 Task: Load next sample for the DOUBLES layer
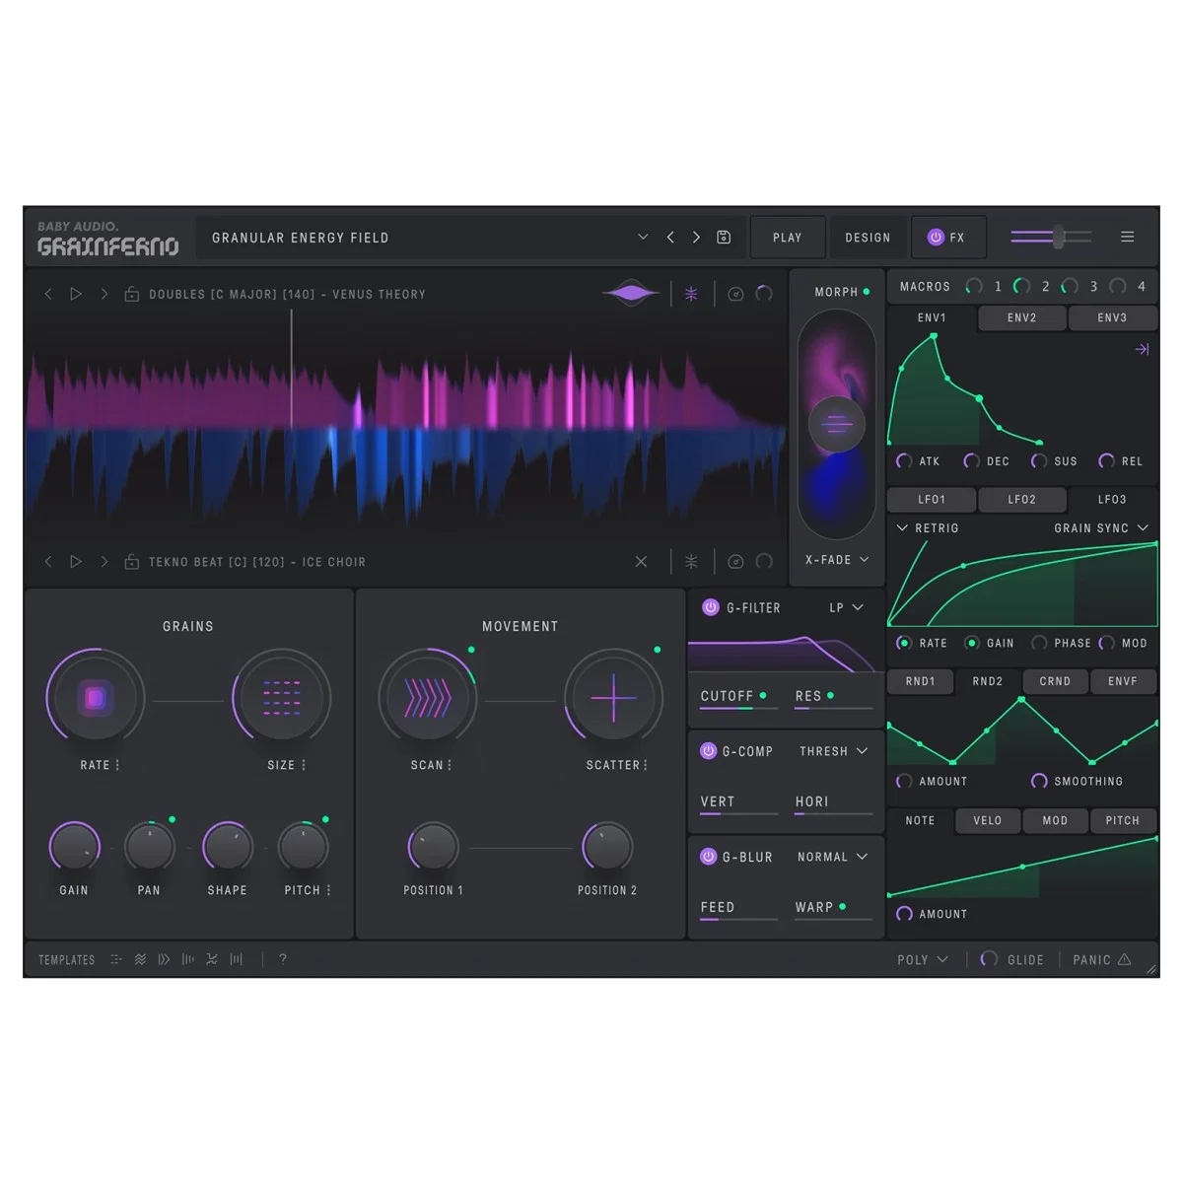pos(104,294)
